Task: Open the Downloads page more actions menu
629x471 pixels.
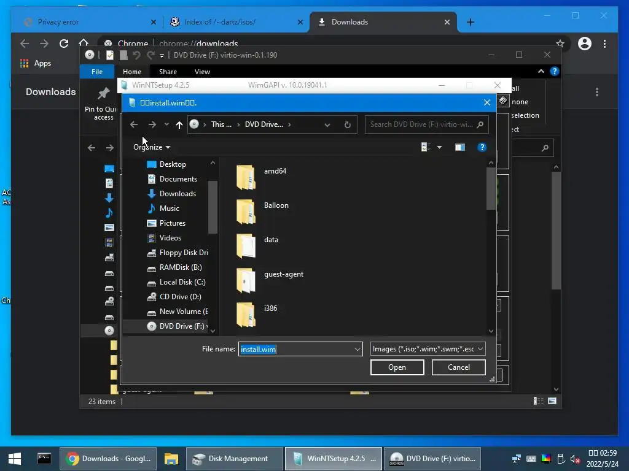Action: click(x=597, y=92)
